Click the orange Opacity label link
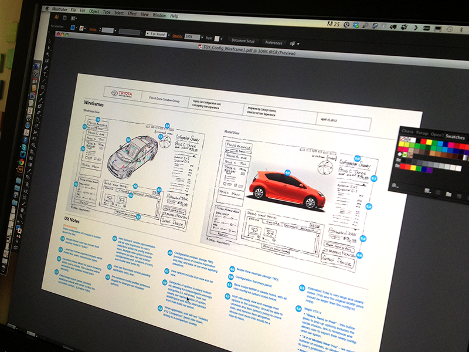 point(178,36)
